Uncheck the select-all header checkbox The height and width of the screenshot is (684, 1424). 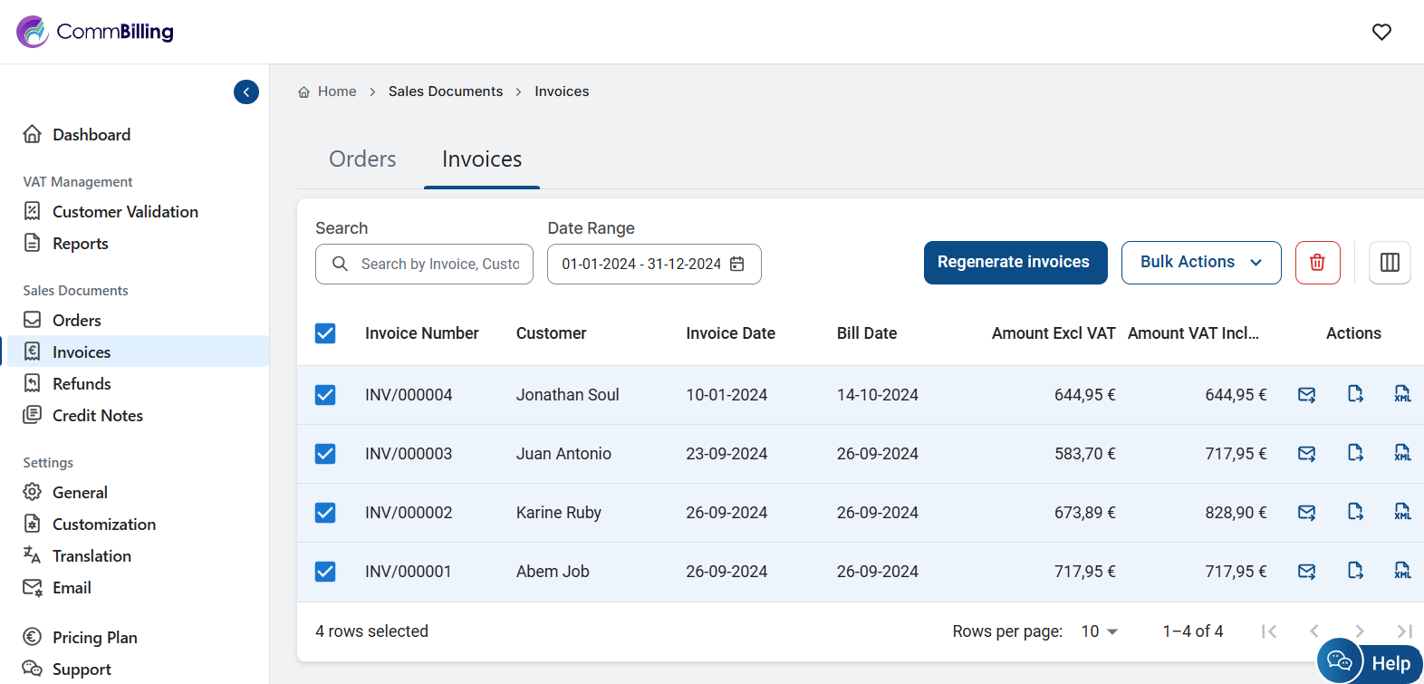325,333
